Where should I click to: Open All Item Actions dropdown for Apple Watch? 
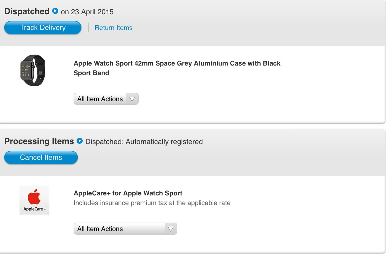pos(106,99)
